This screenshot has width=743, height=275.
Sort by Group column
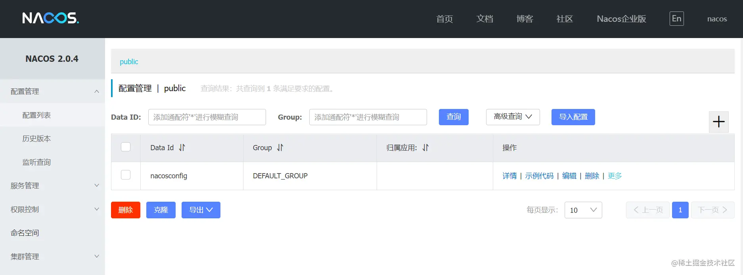click(280, 147)
